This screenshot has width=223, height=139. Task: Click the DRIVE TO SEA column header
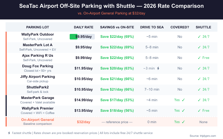(152, 27)
